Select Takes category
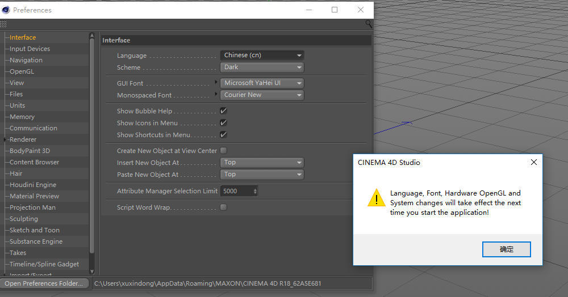568x297 pixels. [x=18, y=253]
